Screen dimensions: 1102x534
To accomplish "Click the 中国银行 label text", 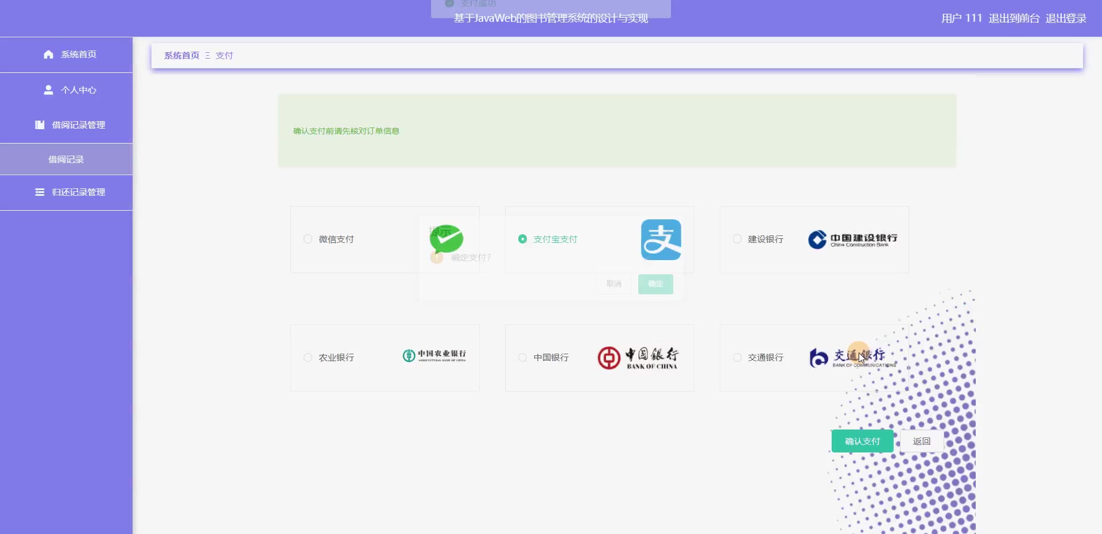I will pos(551,358).
